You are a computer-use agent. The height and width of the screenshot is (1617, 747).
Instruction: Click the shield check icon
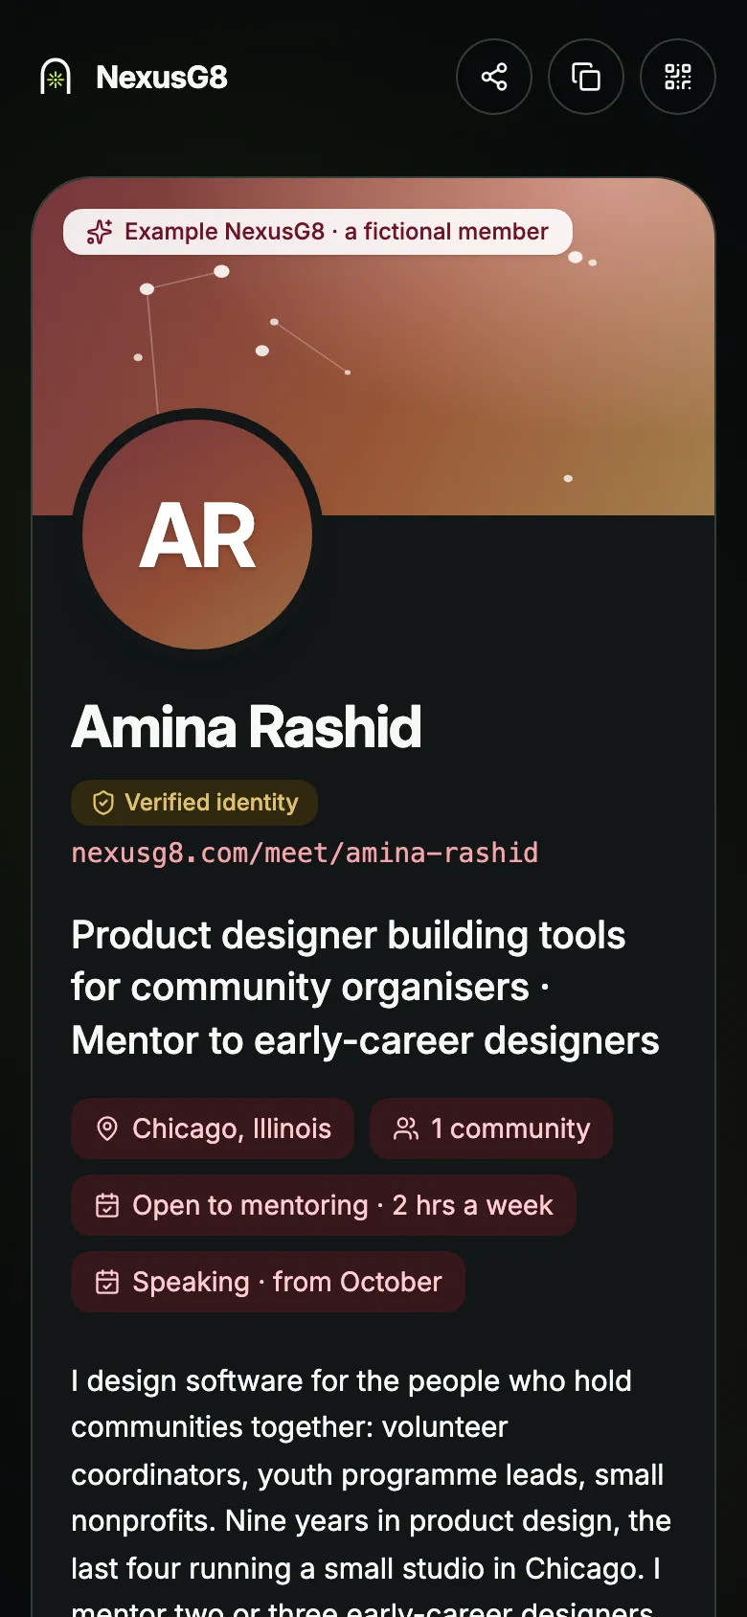[103, 803]
